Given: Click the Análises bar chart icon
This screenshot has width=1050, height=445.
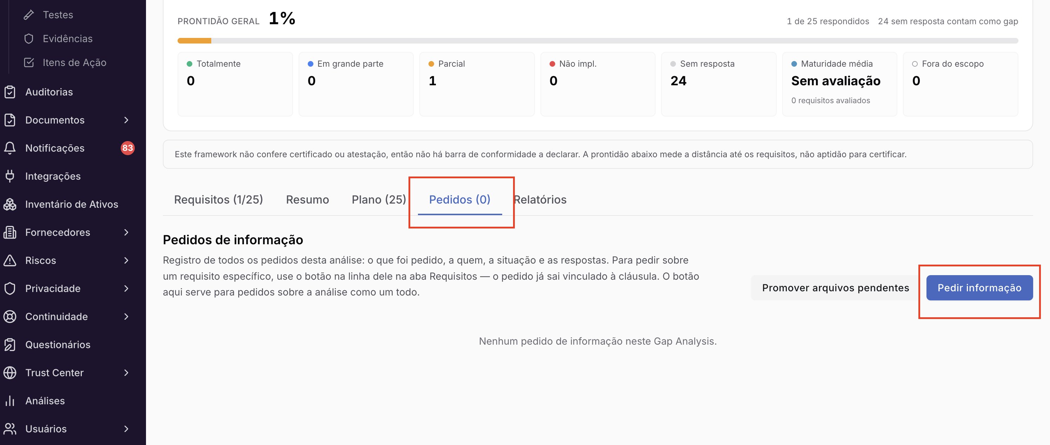Looking at the screenshot, I should (10, 401).
